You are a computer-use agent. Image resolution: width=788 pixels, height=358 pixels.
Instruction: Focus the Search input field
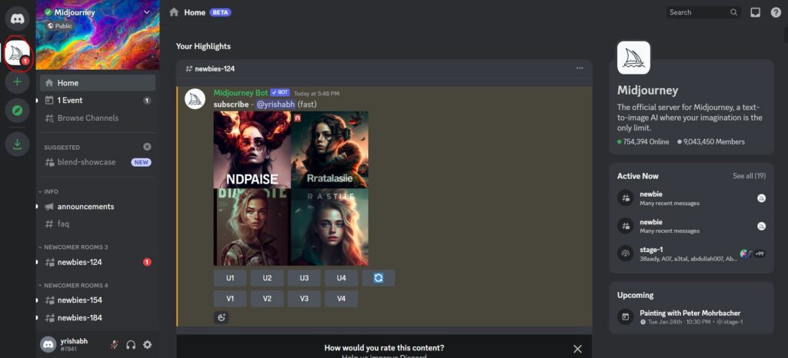point(703,12)
